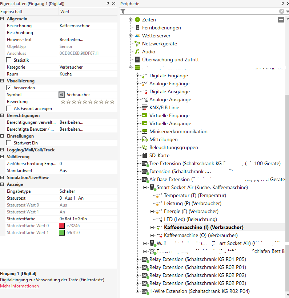Select Kaffeemaschine (Q) (Verbraucher) row
This screenshot has width=289, height=298.
(201, 236)
